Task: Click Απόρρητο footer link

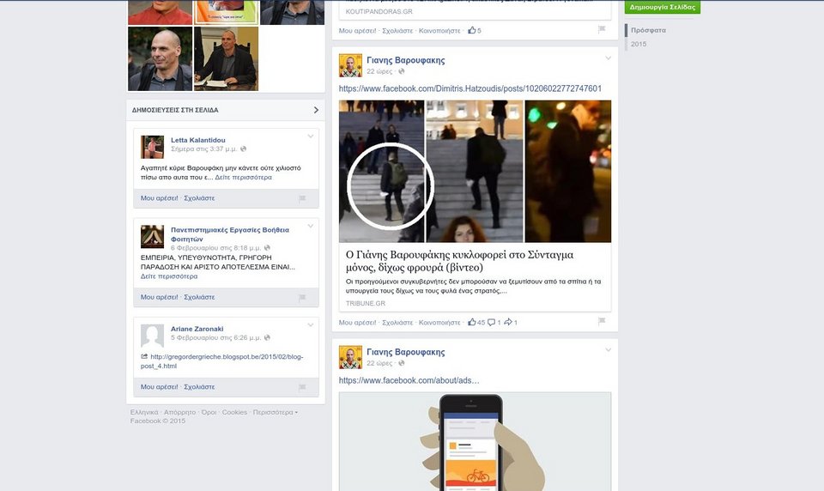Action: click(179, 412)
